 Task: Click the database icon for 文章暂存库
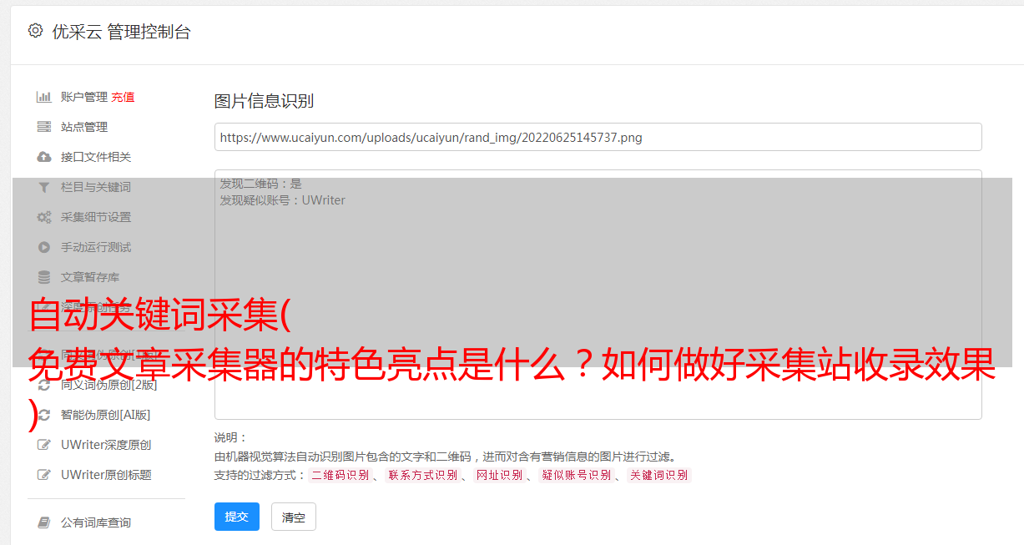point(44,277)
